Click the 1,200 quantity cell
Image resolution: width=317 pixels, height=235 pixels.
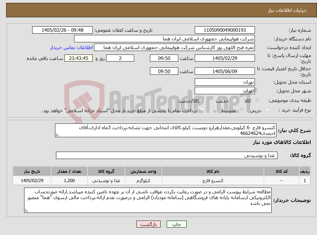[x=69, y=180]
